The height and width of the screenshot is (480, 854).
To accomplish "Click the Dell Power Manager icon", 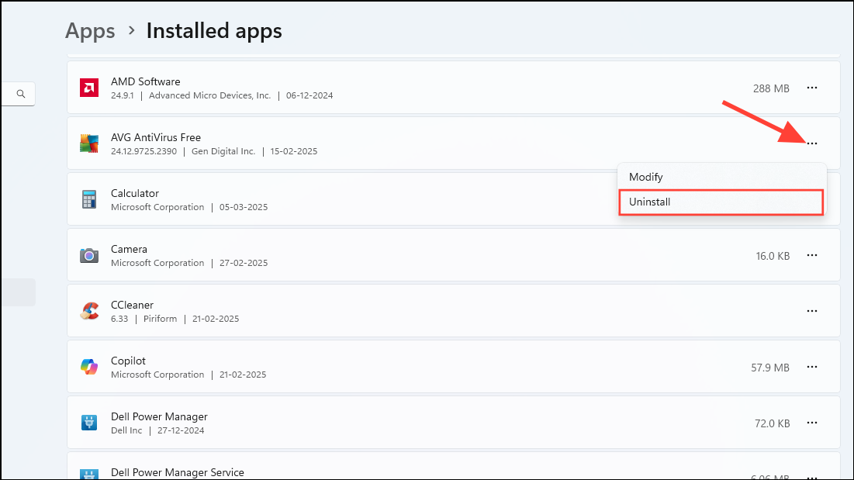I will (89, 423).
